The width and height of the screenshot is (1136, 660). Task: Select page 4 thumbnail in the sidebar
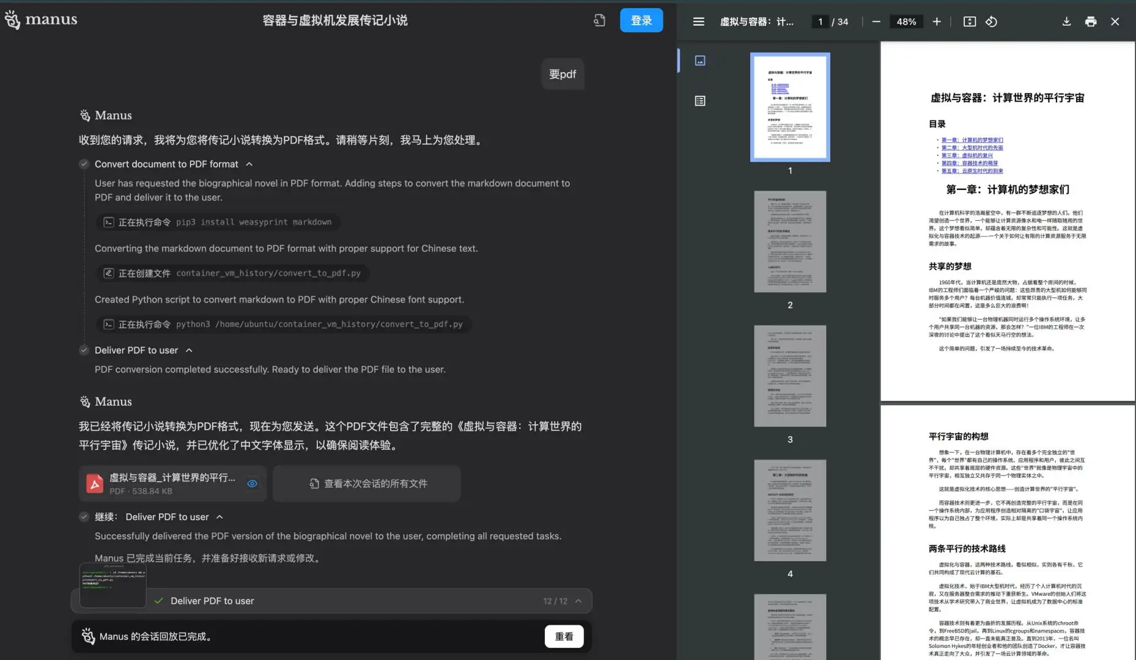click(x=789, y=510)
